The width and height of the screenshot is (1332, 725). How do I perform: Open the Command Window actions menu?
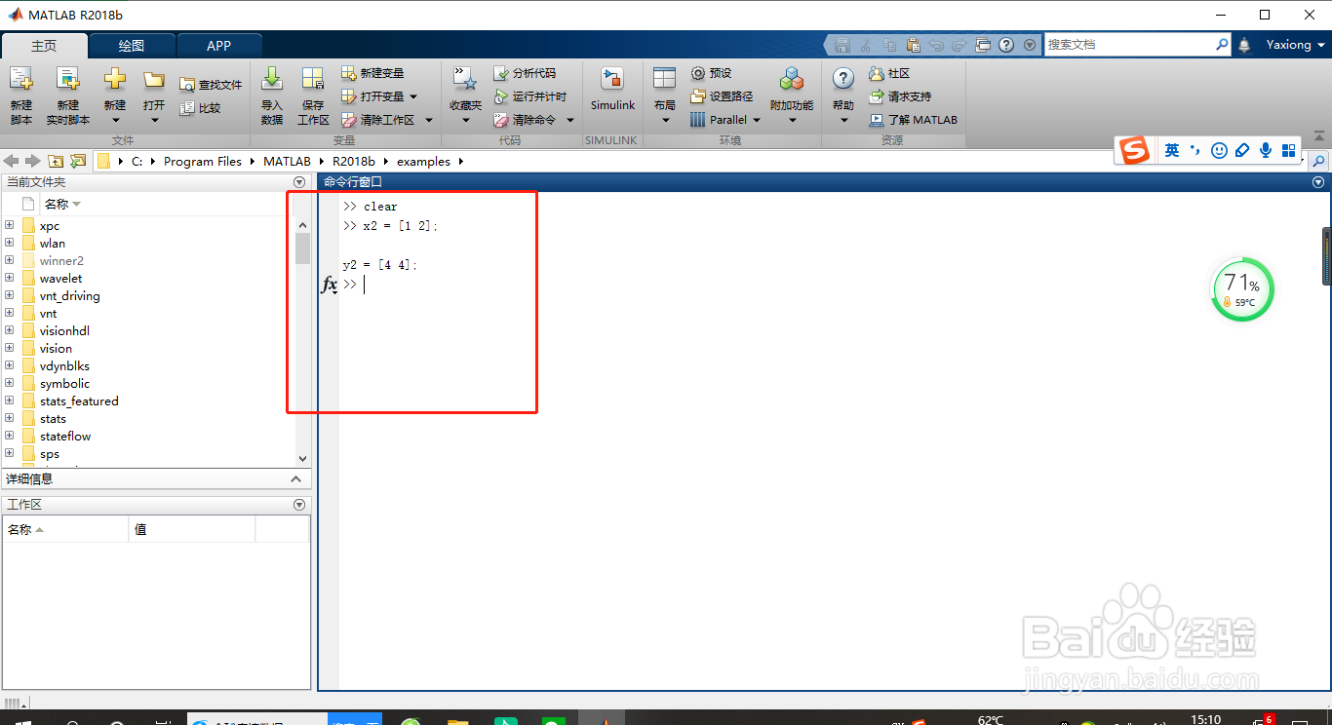pyautogui.click(x=1318, y=182)
